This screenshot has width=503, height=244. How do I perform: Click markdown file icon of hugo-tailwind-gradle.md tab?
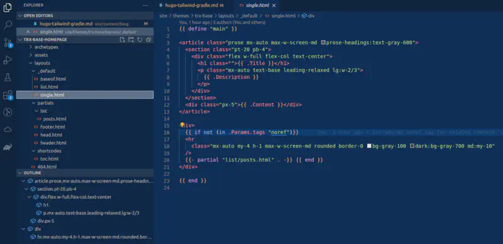pyautogui.click(x=161, y=6)
